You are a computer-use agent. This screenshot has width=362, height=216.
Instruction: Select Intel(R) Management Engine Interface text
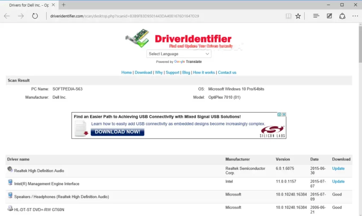click(47, 184)
